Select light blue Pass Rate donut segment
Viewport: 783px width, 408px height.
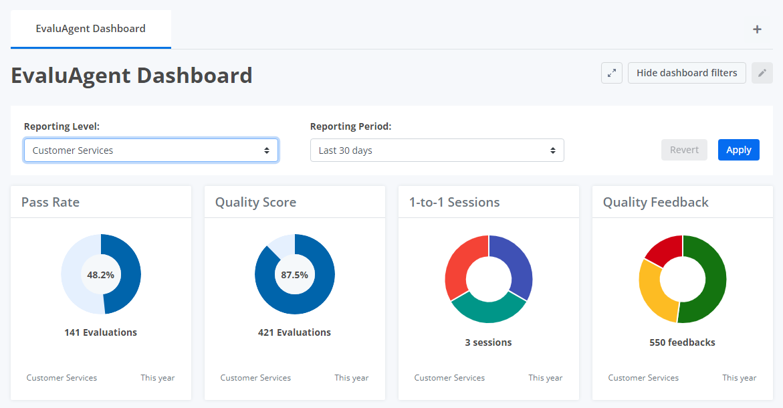tap(72, 274)
